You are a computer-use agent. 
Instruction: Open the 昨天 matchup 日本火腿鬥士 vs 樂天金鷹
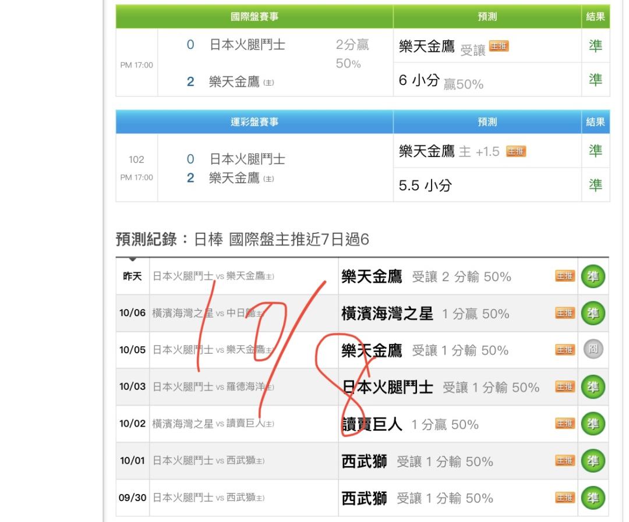click(x=213, y=276)
